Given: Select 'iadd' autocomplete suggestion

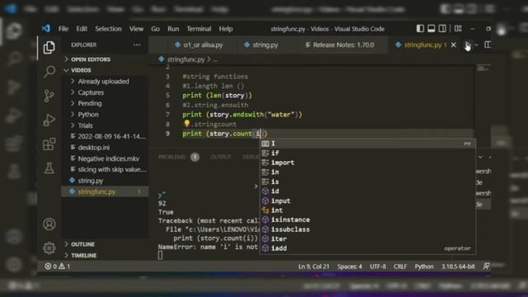Looking at the screenshot, I should 368,248.
